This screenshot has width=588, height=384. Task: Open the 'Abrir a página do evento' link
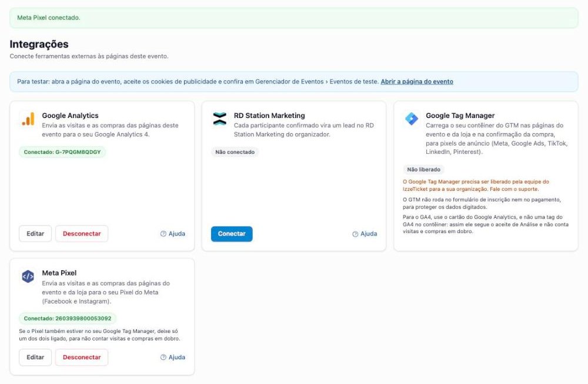pyautogui.click(x=417, y=82)
